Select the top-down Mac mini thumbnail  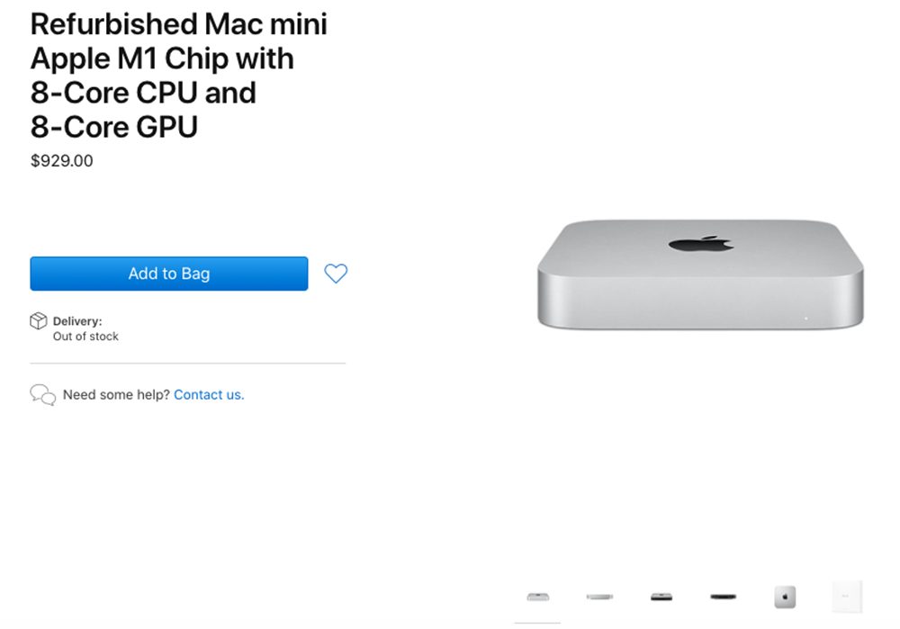coord(784,596)
